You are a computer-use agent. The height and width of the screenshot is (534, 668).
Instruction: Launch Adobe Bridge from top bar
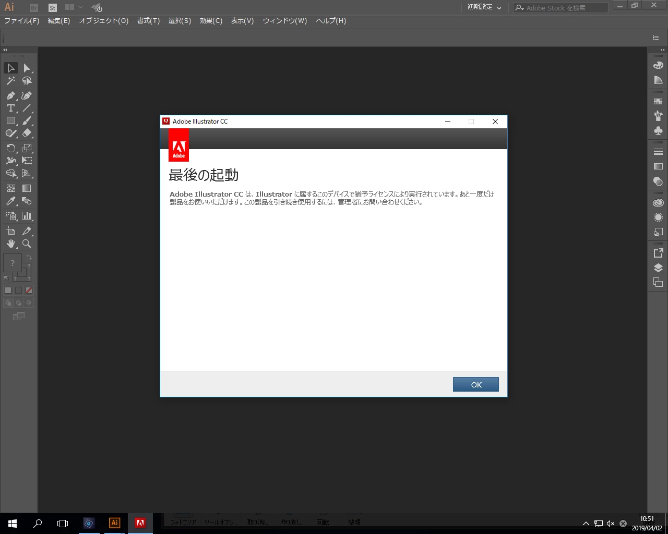(x=34, y=8)
